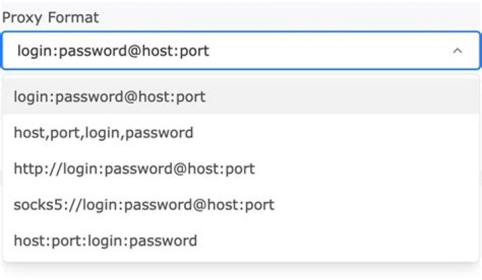Select the third option with http scheme
482x280 pixels.
coord(241,168)
